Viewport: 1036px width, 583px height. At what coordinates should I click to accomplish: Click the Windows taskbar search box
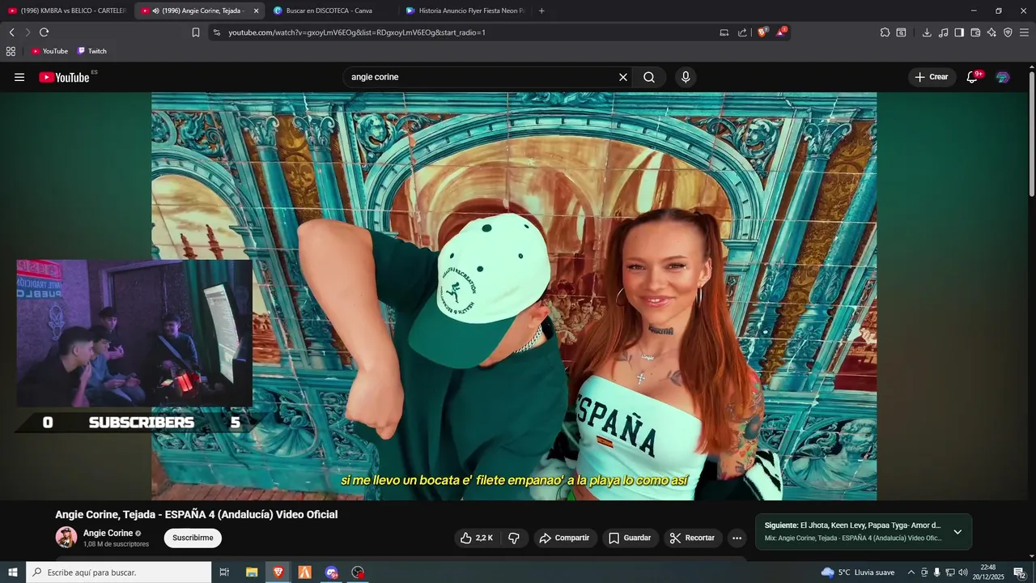click(119, 572)
